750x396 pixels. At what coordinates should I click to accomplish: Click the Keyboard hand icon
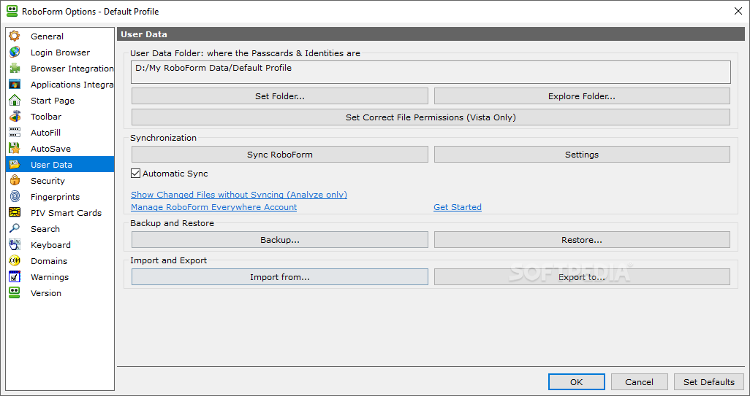[15, 245]
